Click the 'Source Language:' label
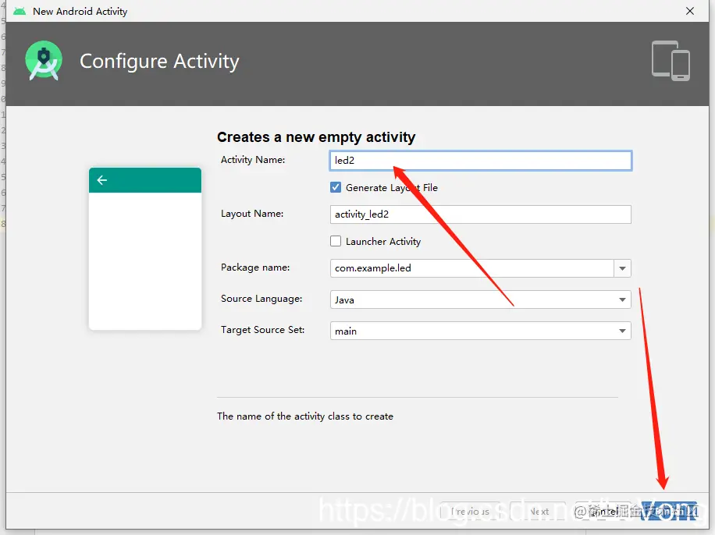 tap(261, 299)
